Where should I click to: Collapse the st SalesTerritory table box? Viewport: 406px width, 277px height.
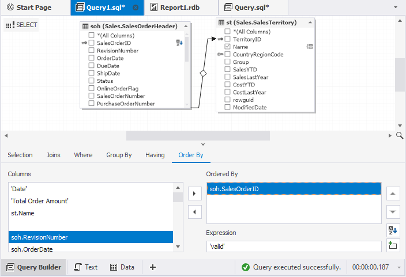[310, 22]
